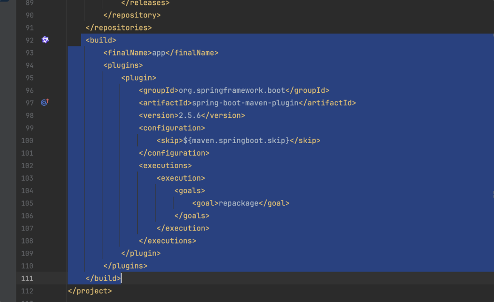The height and width of the screenshot is (302, 494).
Task: Click line number 100 in the gutter
Action: tap(27, 141)
